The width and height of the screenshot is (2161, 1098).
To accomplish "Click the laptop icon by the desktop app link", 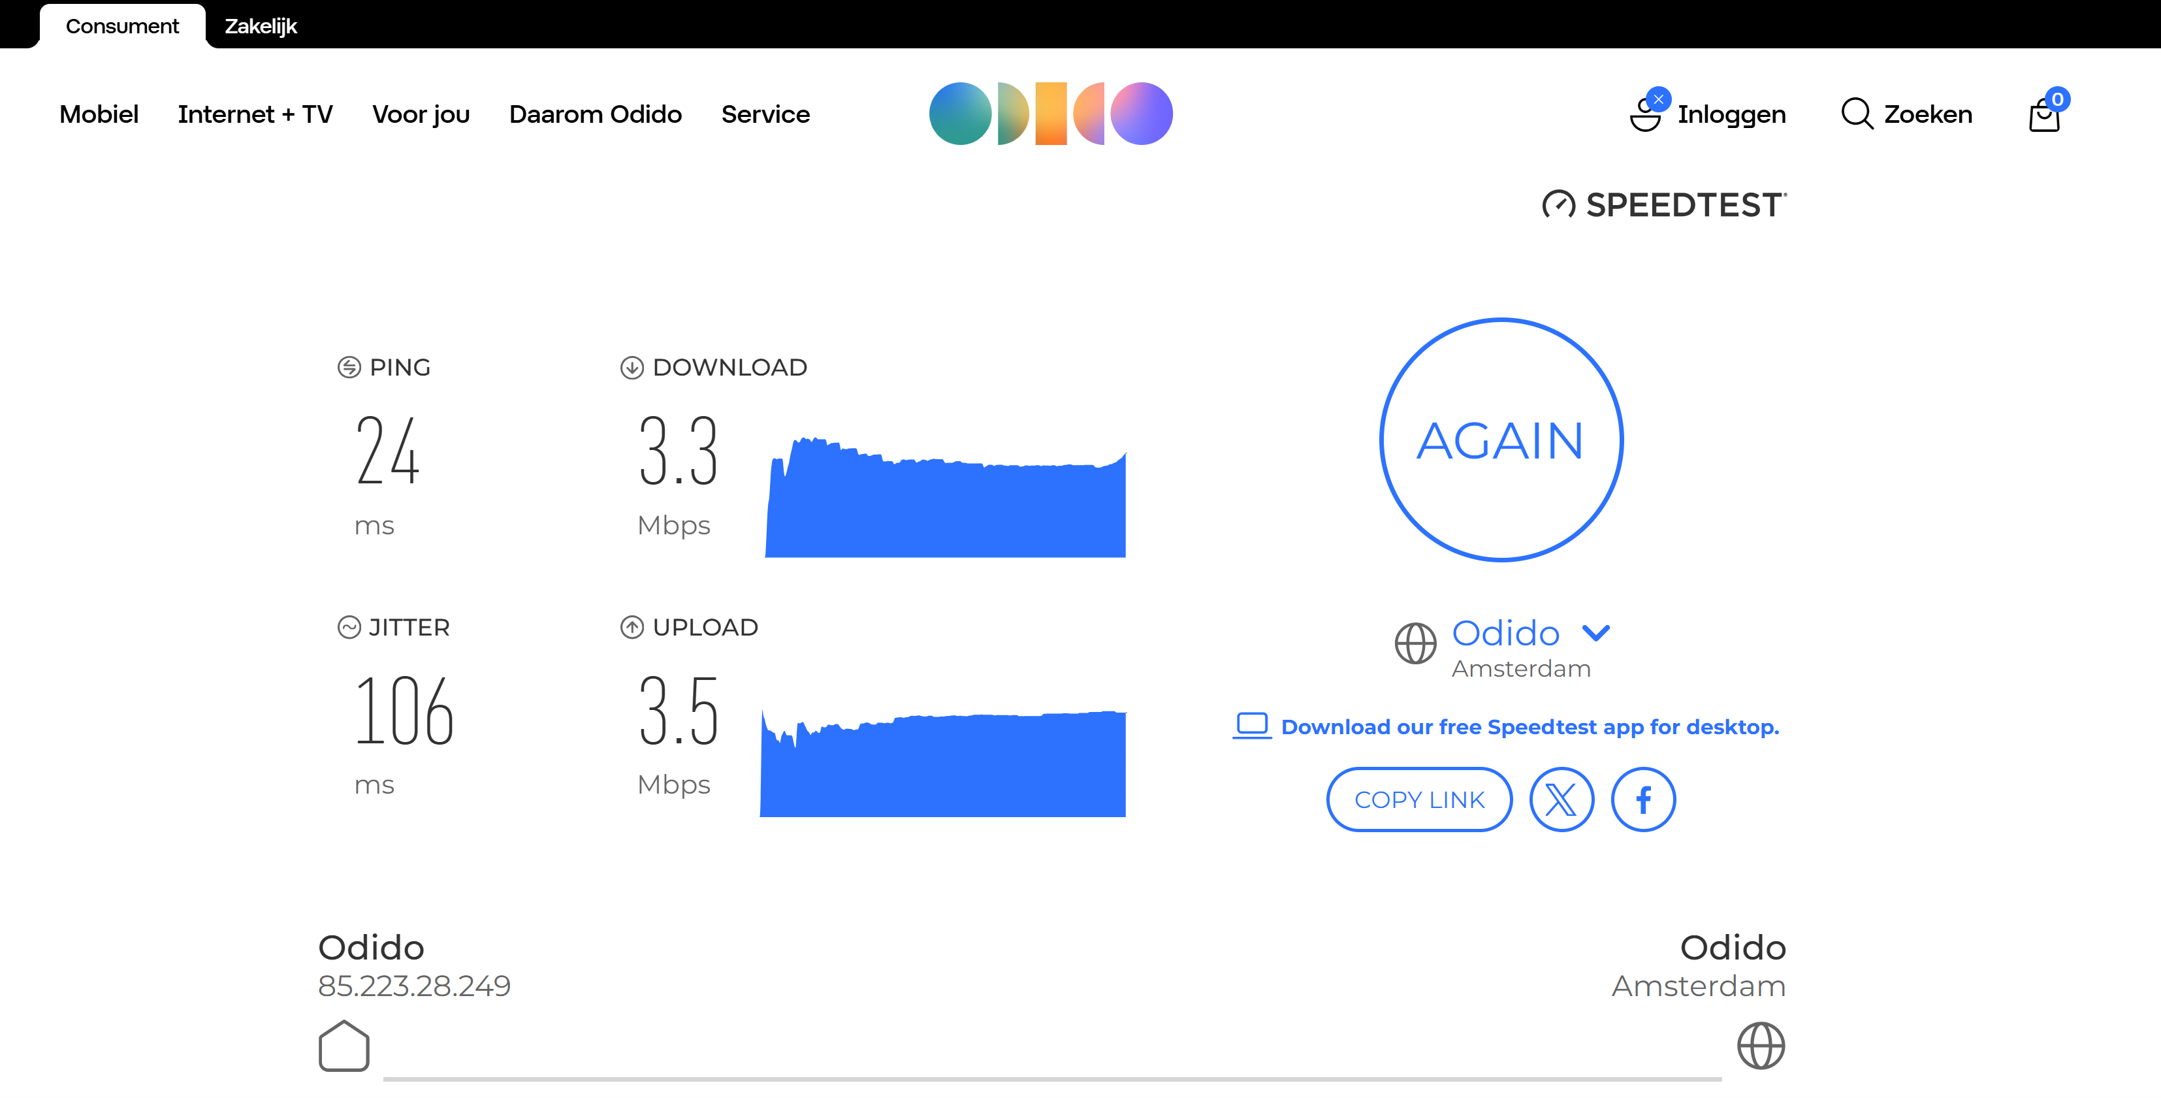I will coord(1252,726).
